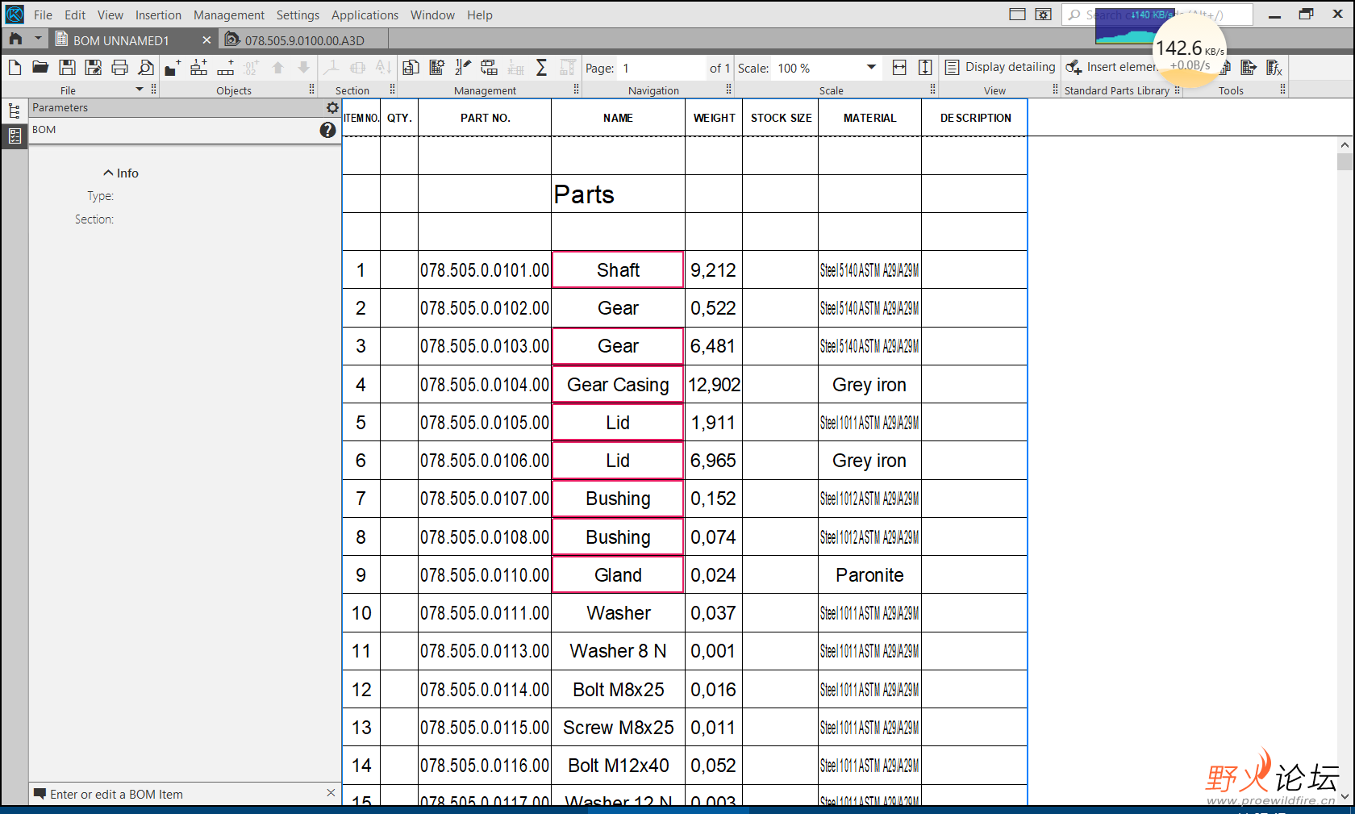Click the STOCK SIZE column header

click(781, 118)
